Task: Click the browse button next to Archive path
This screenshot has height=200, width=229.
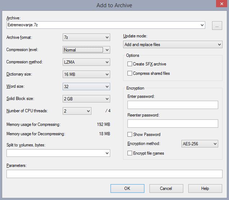Action: tap(217, 25)
